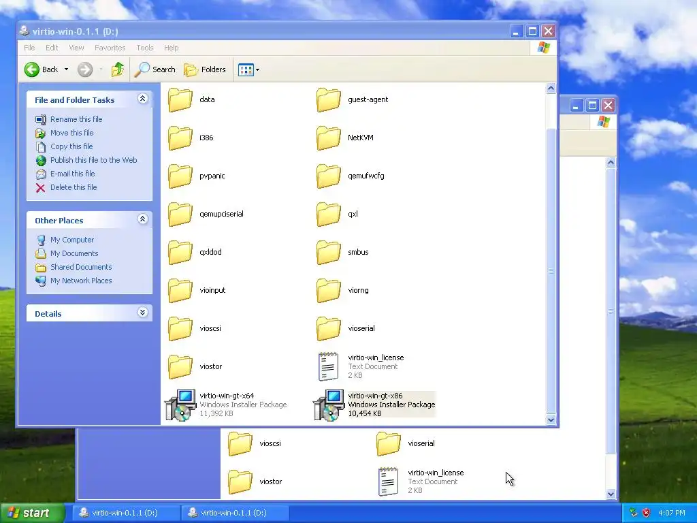Click scroll up arrow in front window
Image resolution: width=697 pixels, height=523 pixels.
pyautogui.click(x=551, y=88)
